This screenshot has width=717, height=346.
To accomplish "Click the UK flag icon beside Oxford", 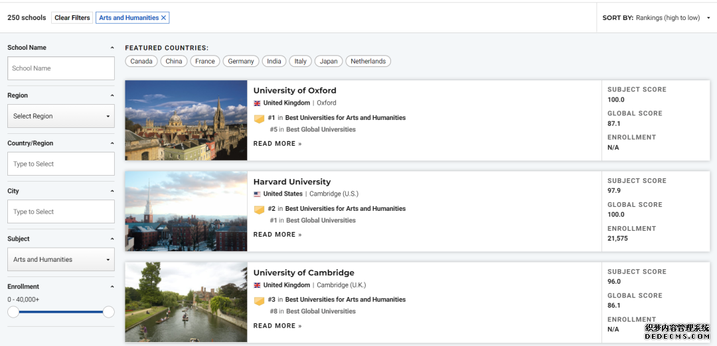I will [257, 103].
